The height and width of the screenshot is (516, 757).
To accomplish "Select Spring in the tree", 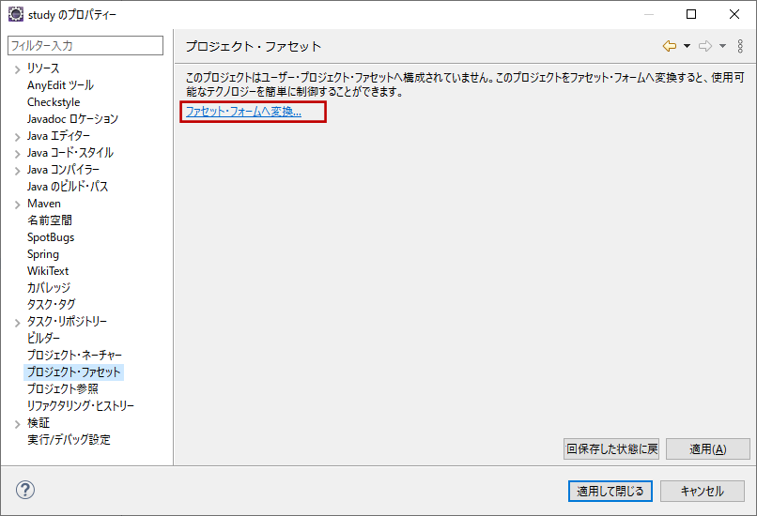I will (x=43, y=254).
